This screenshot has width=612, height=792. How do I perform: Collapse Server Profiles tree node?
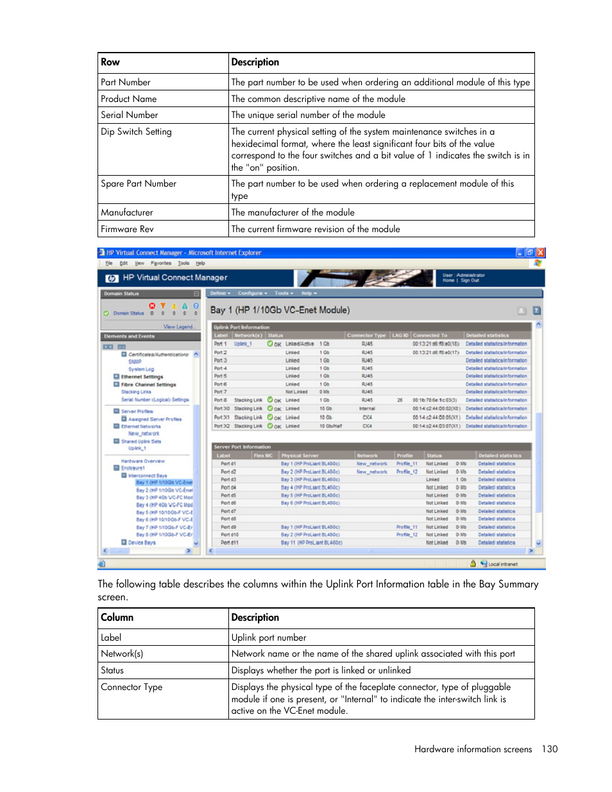coord(117,411)
